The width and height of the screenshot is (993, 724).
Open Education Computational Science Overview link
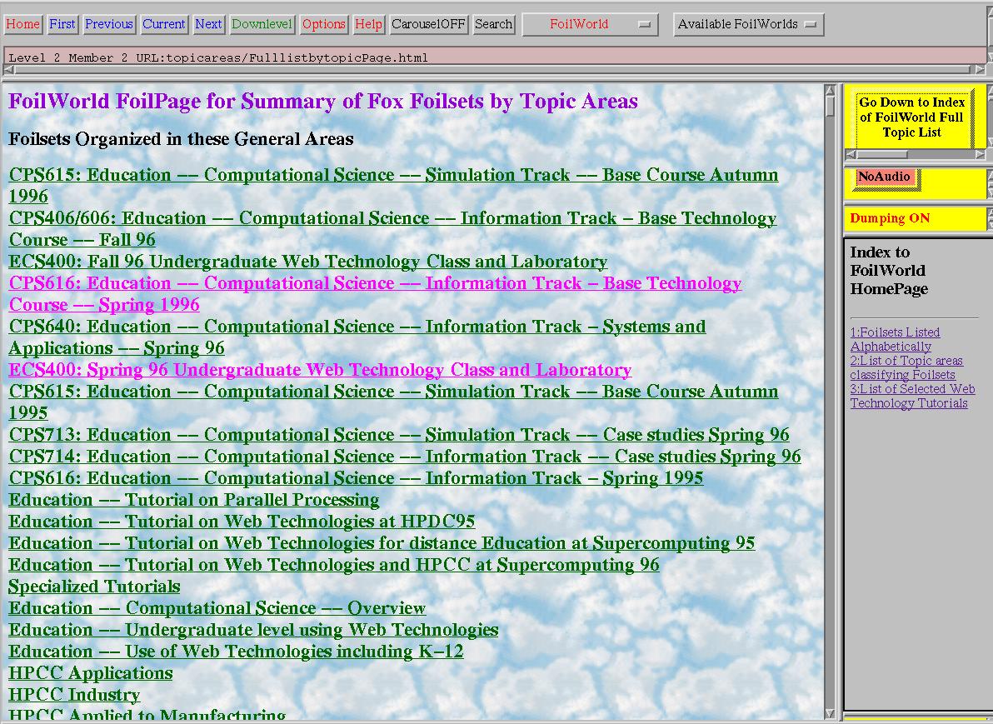point(217,608)
